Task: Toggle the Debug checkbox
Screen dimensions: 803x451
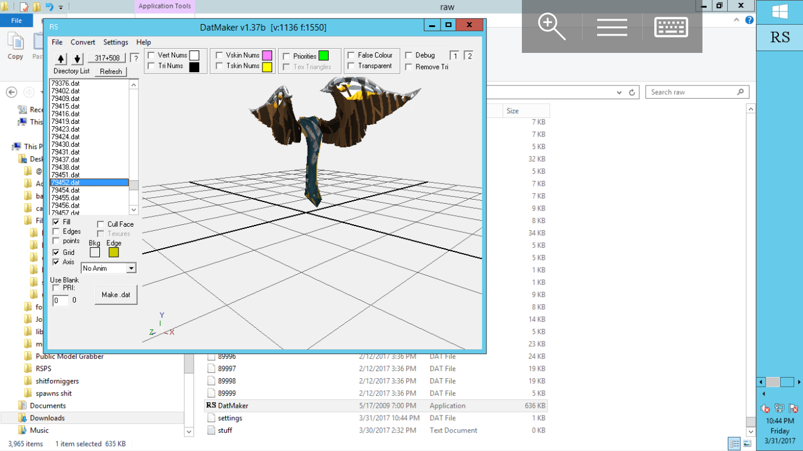Action: click(x=409, y=55)
